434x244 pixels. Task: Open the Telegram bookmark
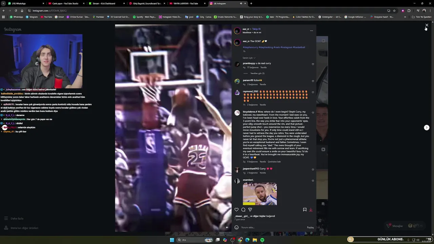pyautogui.click(x=32, y=17)
